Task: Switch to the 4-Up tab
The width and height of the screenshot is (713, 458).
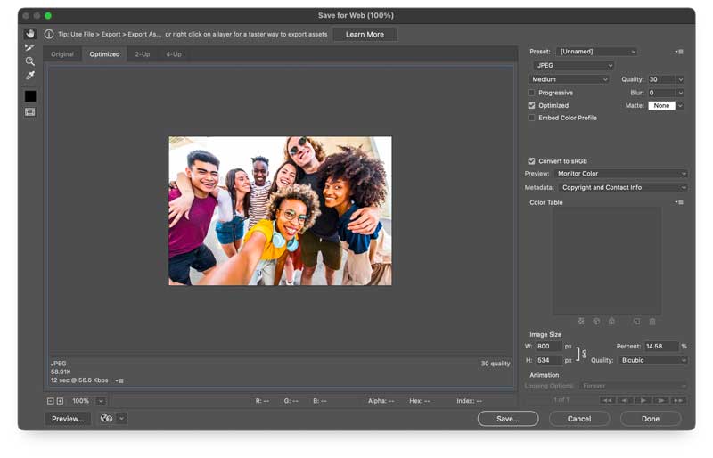Action: click(x=174, y=54)
